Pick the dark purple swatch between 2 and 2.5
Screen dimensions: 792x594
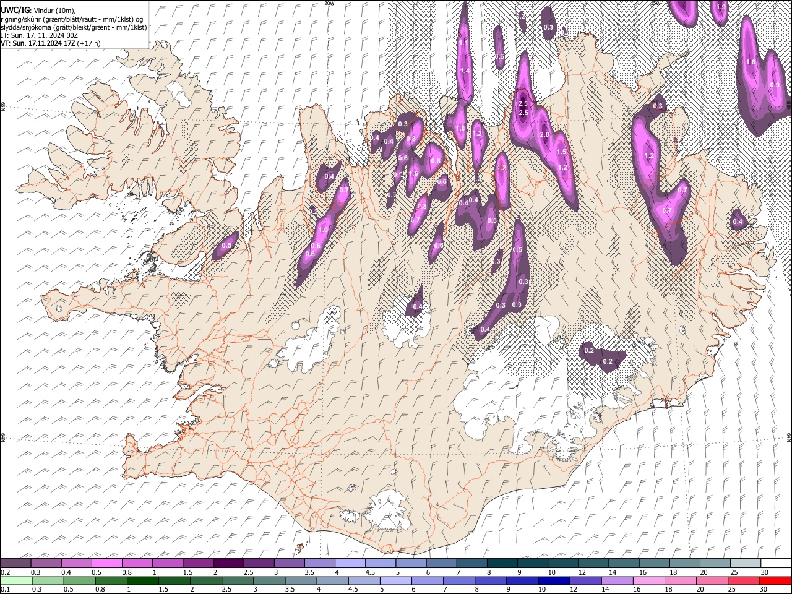pyautogui.click(x=228, y=564)
